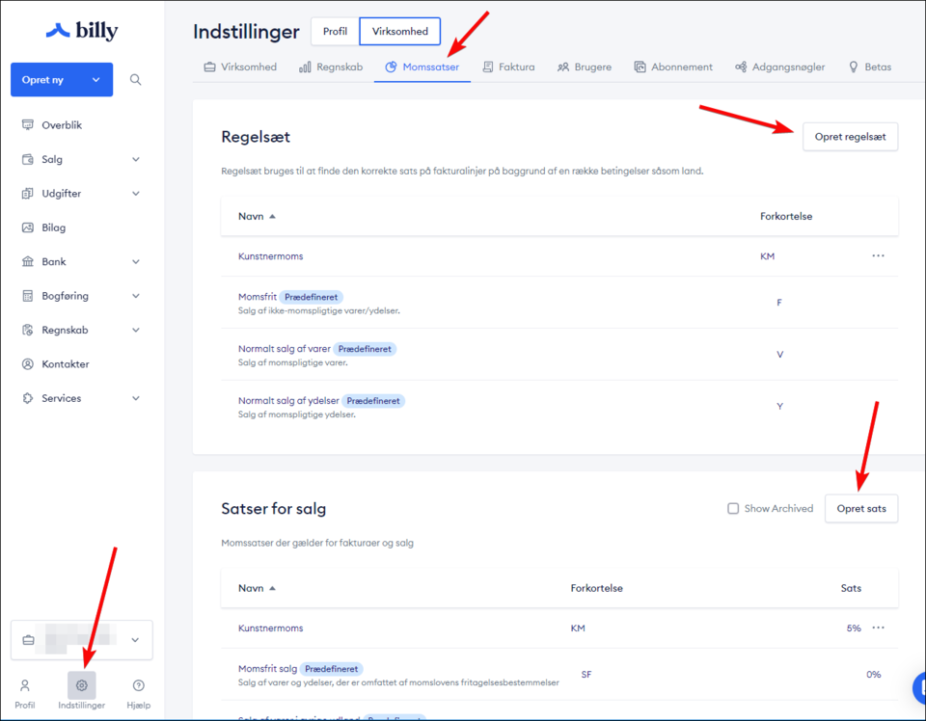Select the Virksomhed settings toggle

[399, 32]
